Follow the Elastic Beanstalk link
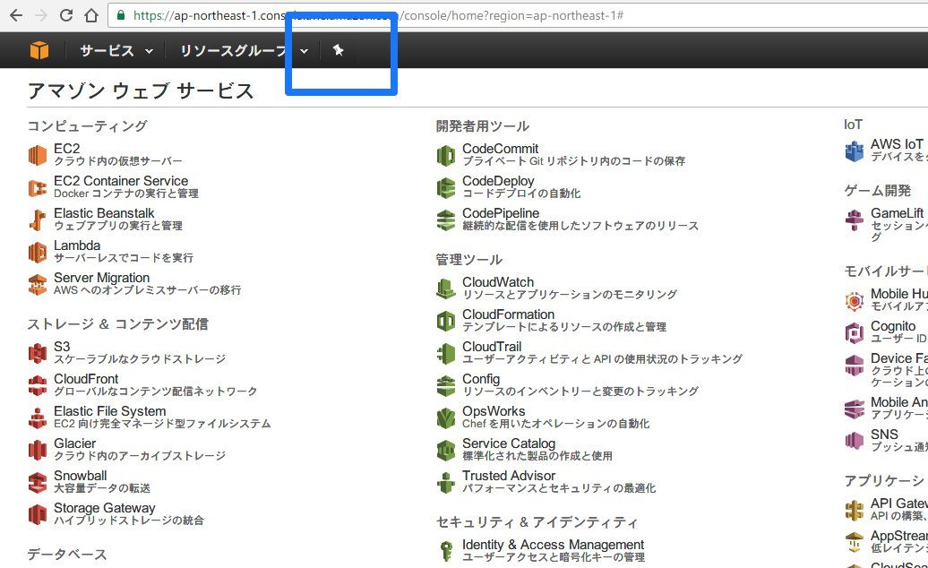The image size is (928, 568). pos(104,213)
